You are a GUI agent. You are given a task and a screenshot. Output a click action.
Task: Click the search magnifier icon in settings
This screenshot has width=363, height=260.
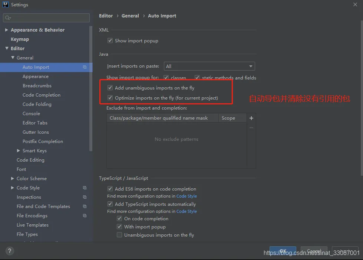8,18
